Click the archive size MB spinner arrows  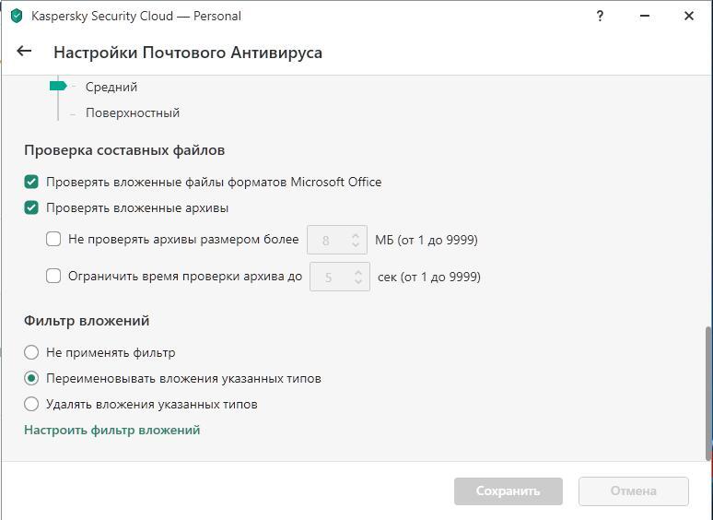click(x=356, y=240)
